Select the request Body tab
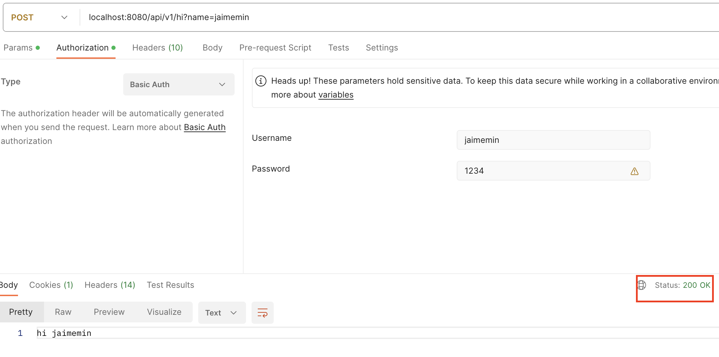Viewport: 719px width, 357px height. coord(212,48)
